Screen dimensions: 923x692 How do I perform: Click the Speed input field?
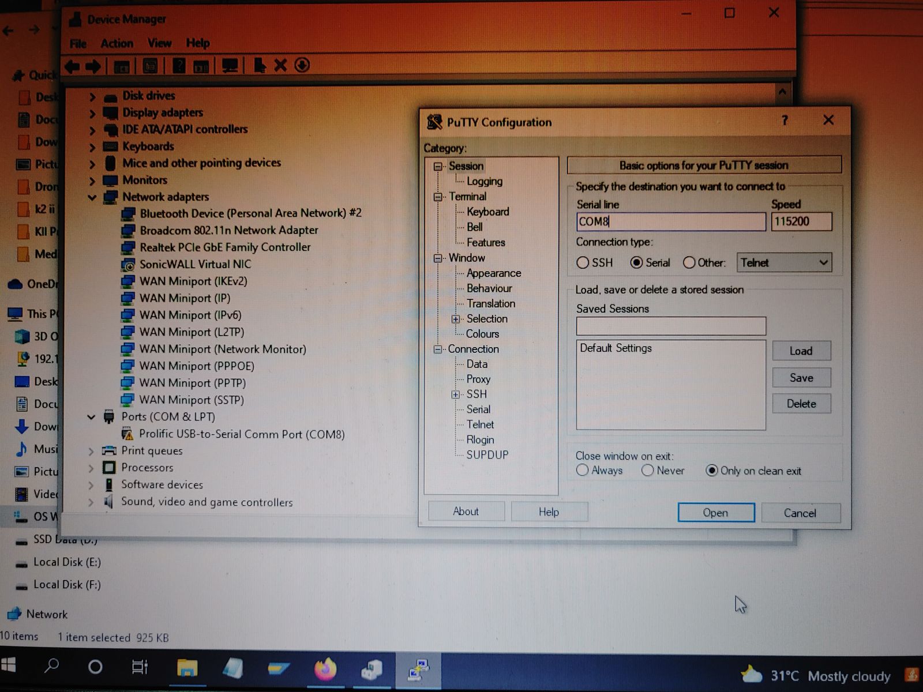point(801,221)
